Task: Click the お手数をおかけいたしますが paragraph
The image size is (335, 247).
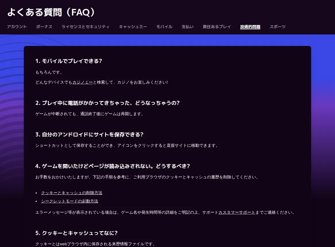Action: [x=147, y=177]
